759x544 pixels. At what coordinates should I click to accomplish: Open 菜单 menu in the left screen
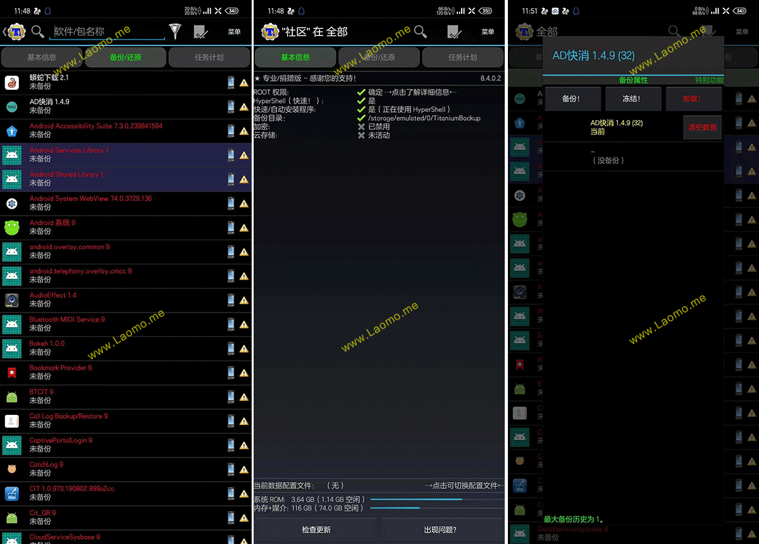pos(234,32)
